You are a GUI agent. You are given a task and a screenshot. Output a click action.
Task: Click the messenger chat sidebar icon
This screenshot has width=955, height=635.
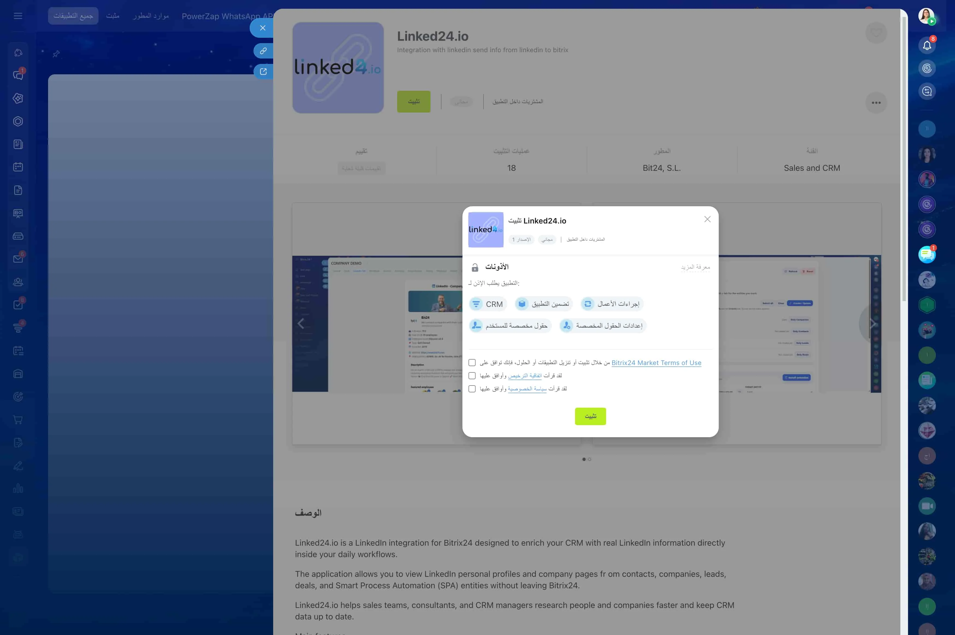pyautogui.click(x=18, y=75)
